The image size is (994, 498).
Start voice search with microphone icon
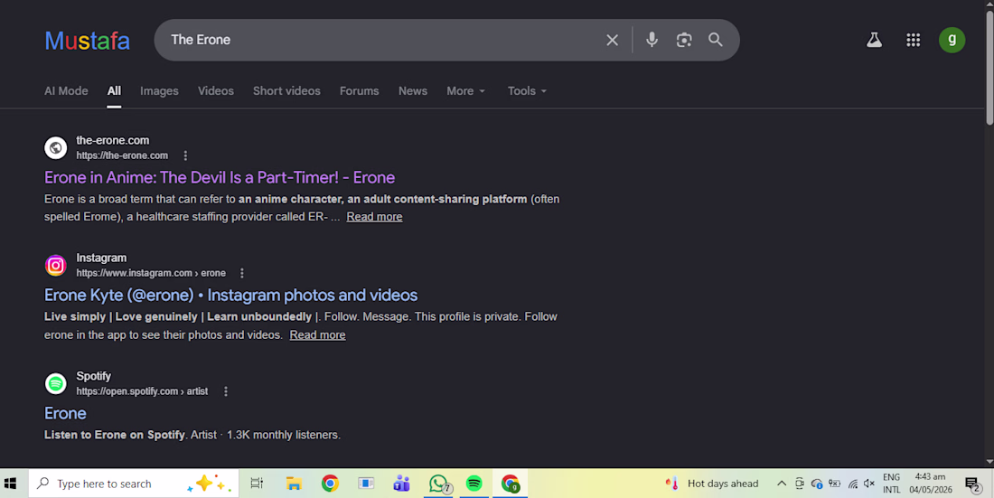coord(652,40)
